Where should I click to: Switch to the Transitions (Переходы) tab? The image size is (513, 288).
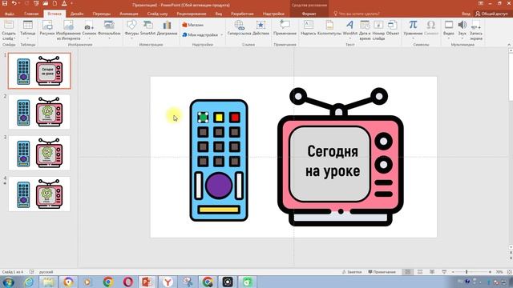click(x=102, y=14)
